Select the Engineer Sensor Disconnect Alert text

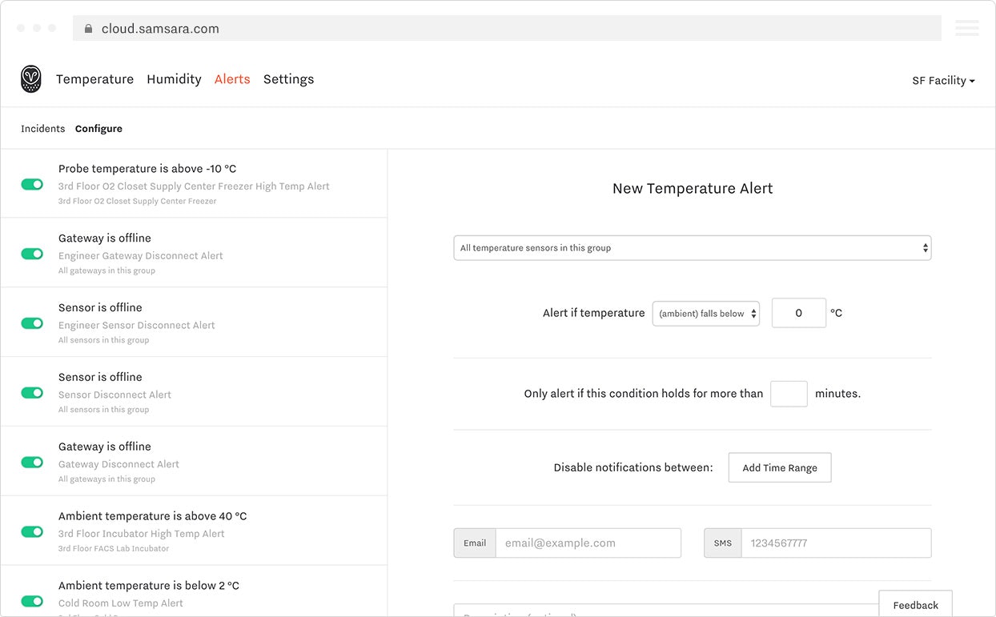pos(137,326)
